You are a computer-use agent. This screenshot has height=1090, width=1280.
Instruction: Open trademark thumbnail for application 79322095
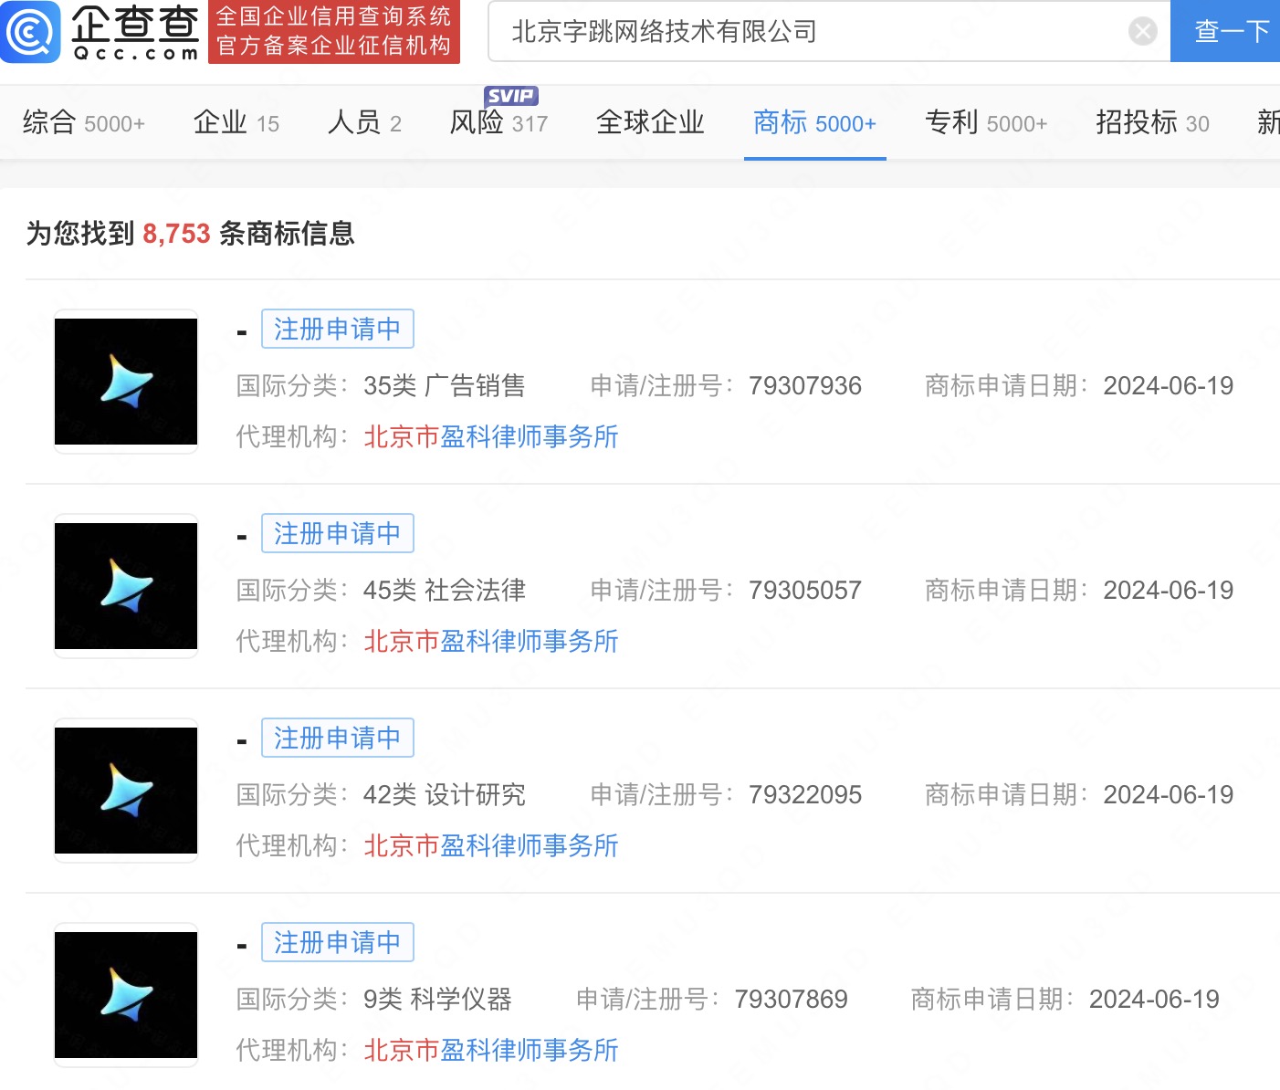[x=126, y=791]
